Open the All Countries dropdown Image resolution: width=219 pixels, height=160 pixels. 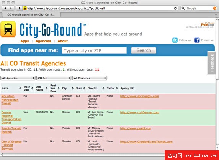click(x=90, y=78)
